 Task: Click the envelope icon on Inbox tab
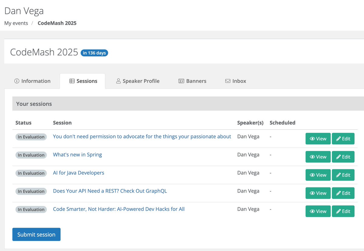pyautogui.click(x=227, y=81)
